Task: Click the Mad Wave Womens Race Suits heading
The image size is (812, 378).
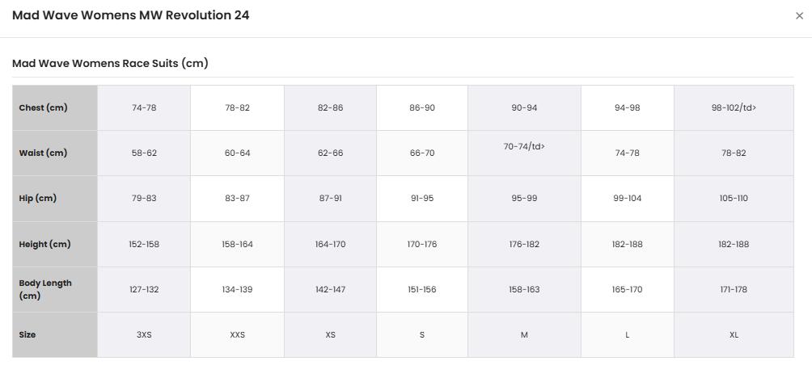Action: [110, 64]
